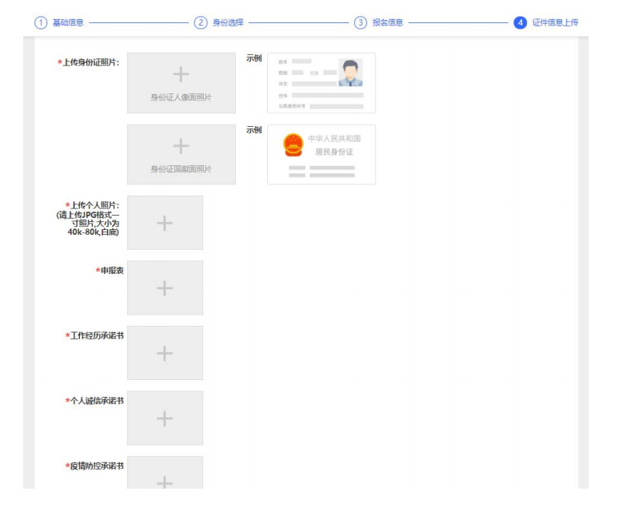View the ID card portrait-side example image
Viewport: 627px width, 519px height.
pos(321,83)
